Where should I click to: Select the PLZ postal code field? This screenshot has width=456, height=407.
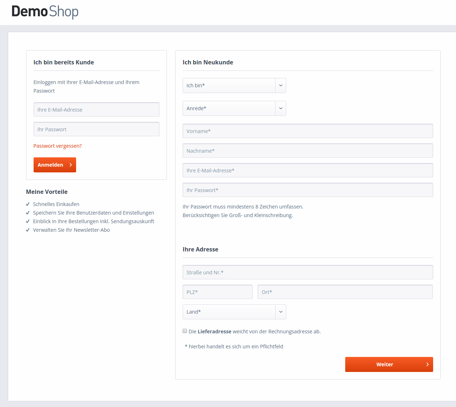(217, 292)
